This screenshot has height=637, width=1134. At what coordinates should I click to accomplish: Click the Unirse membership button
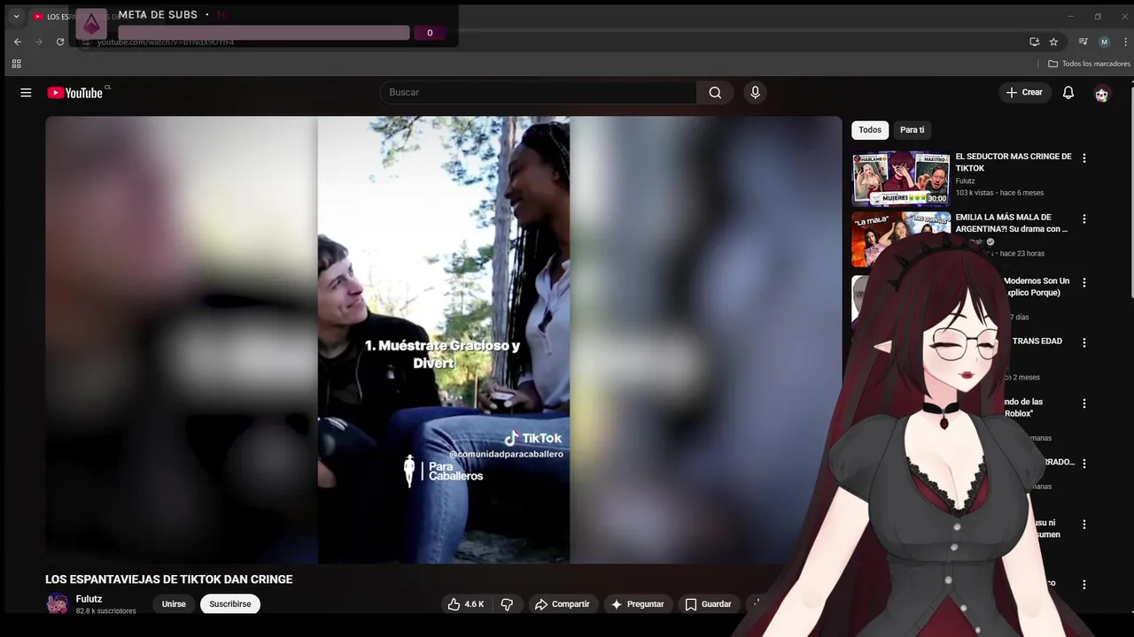pos(174,604)
